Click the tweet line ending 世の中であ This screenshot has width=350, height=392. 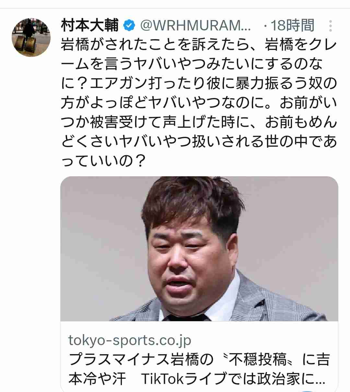coord(199,142)
